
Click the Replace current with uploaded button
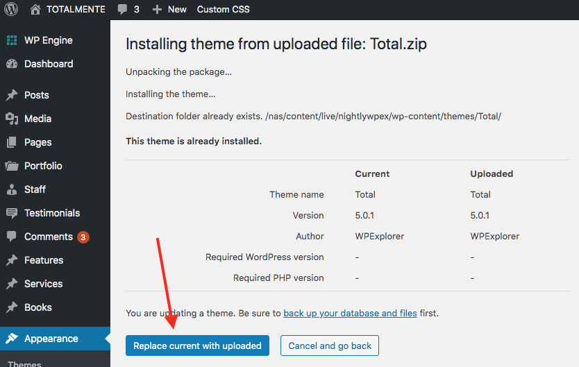coord(197,345)
